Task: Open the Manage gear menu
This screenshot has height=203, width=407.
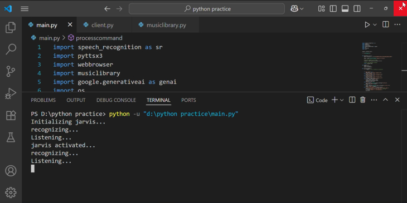Action: point(11,192)
